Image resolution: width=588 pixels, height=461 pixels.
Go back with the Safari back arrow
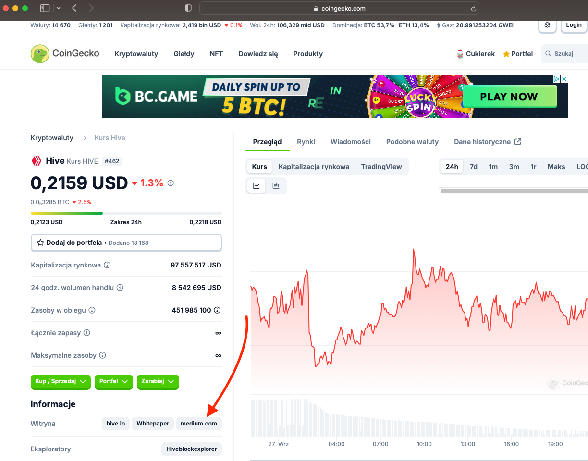point(74,8)
